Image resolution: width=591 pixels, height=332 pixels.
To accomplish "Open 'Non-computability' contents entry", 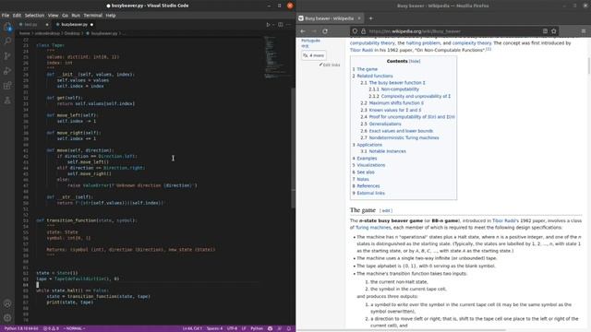I will click(400, 89).
